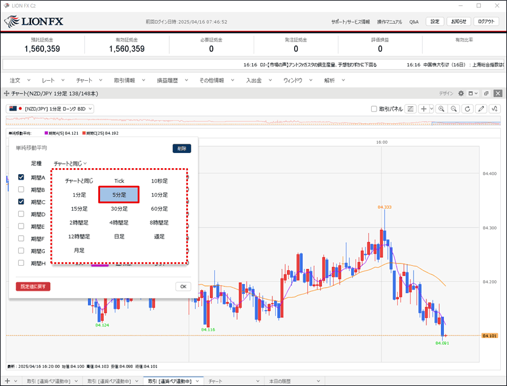Click the ログアウト button

click(x=486, y=21)
